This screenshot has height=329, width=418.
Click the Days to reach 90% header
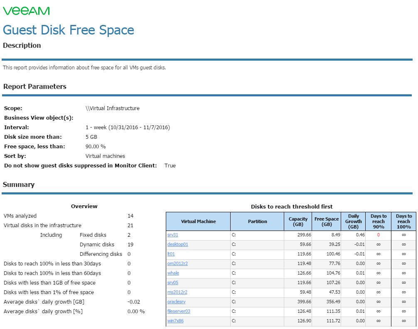pos(378,221)
